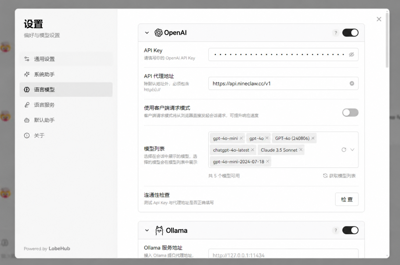Click the API 代理地址 URL field

283,83
